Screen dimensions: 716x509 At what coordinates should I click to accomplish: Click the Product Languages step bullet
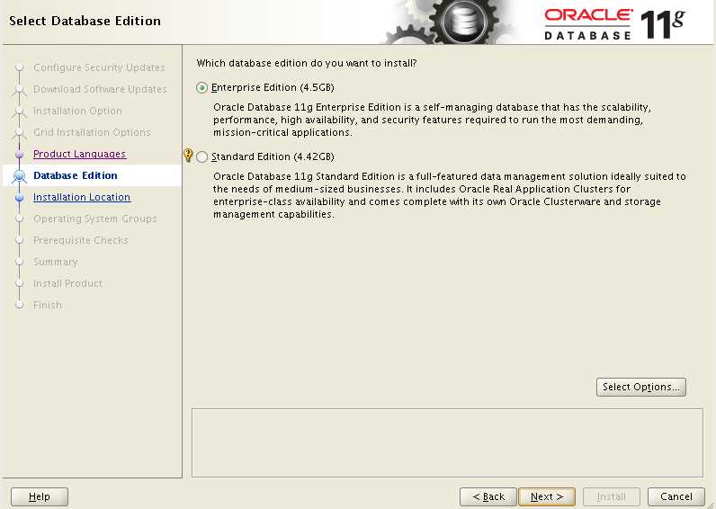point(19,155)
